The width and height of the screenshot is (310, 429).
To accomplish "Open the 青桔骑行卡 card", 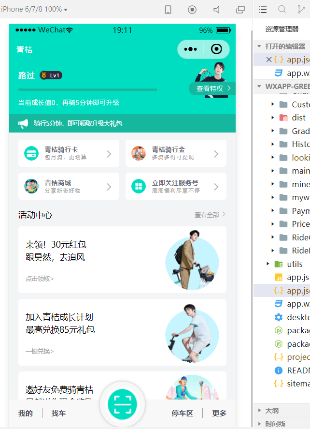I will [69, 153].
